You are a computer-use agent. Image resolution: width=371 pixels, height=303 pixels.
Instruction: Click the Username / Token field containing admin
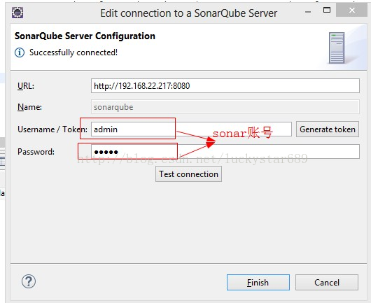191,129
